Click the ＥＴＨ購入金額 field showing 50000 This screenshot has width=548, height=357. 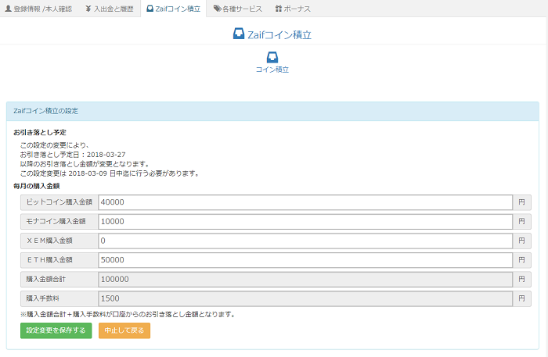tap(305, 260)
